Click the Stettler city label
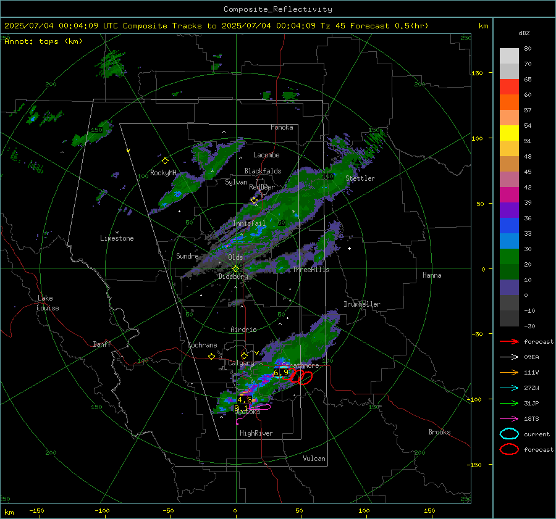The width and height of the screenshot is (556, 519). [360, 178]
